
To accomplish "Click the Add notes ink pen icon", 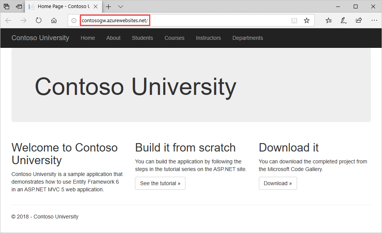I will 343,20.
